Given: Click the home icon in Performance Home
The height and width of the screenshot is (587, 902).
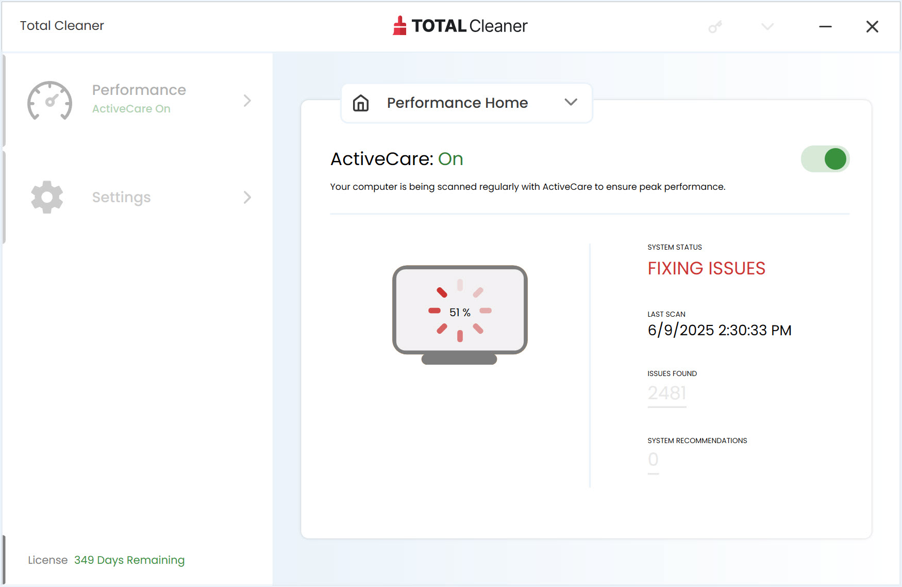Looking at the screenshot, I should pyautogui.click(x=361, y=103).
